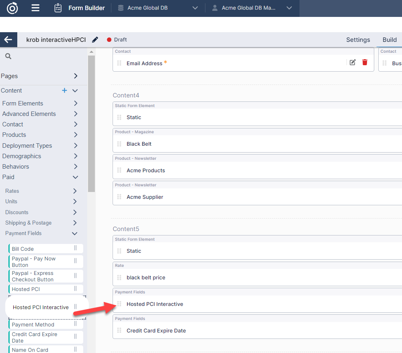
Task: Click the Form Builder clipboard icon
Action: click(58, 8)
